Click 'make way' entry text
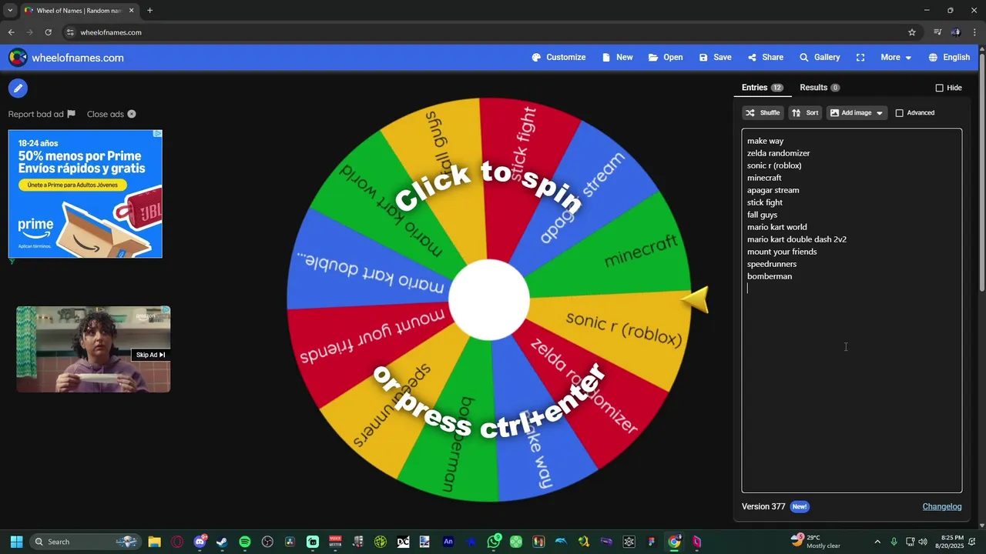Screen dimensions: 986x554 (765, 141)
